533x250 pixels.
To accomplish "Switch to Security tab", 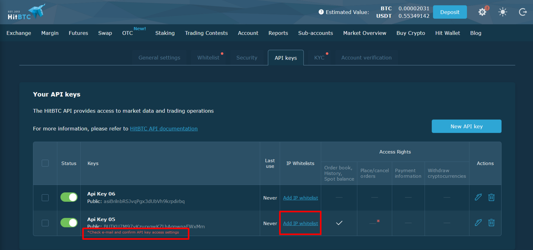I will (247, 58).
